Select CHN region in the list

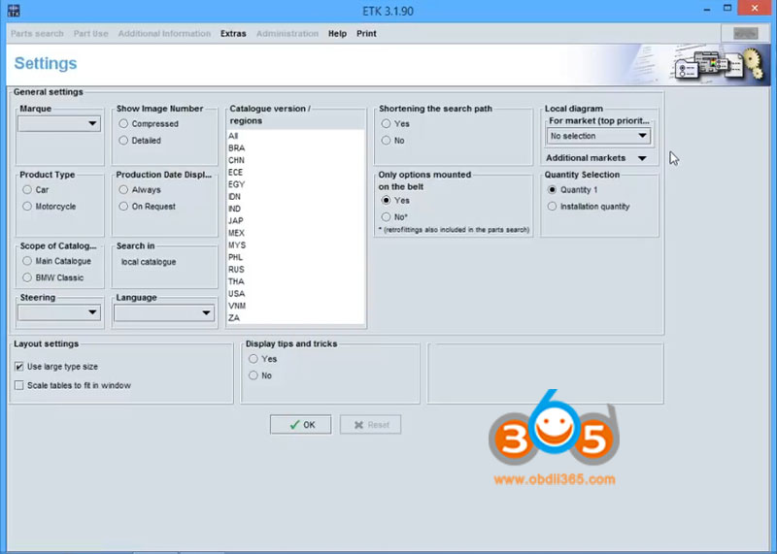(296, 160)
